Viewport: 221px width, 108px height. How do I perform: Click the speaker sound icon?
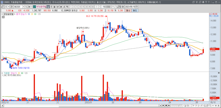(29, 7)
